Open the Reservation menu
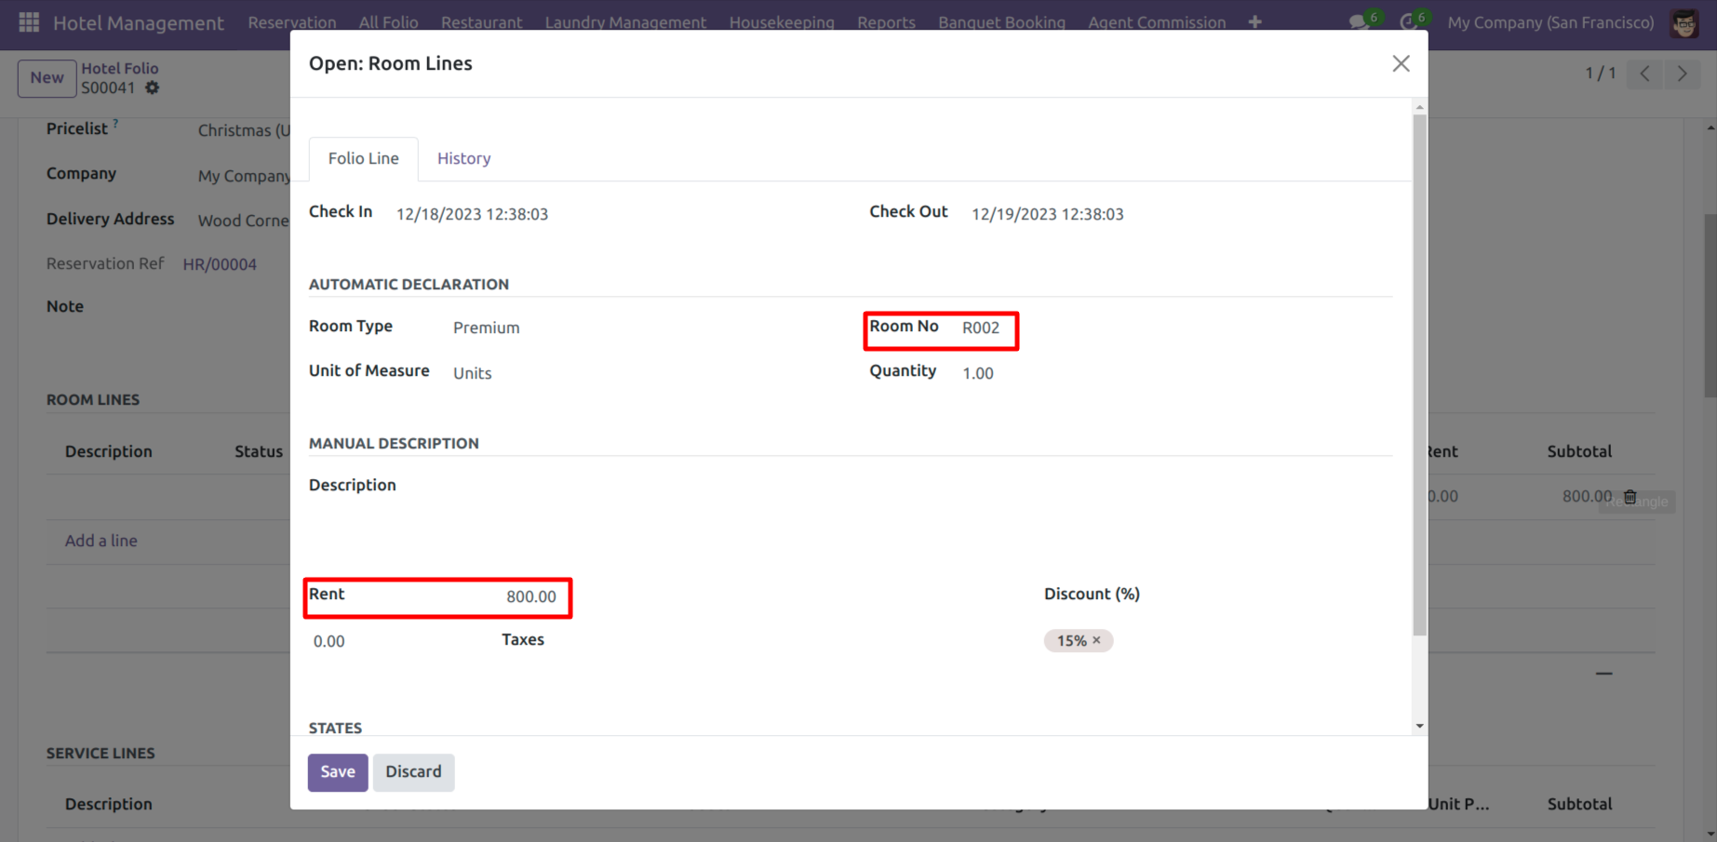 (291, 21)
